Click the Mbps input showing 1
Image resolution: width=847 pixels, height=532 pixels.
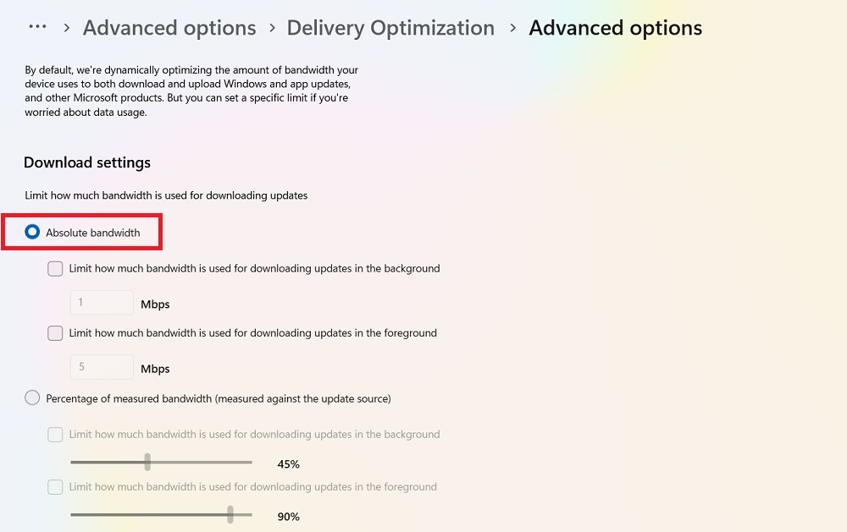click(101, 300)
